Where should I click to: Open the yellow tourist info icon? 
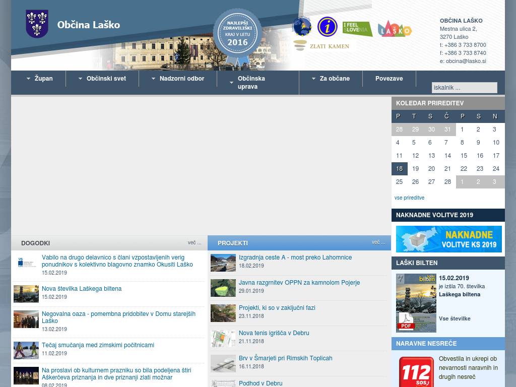point(327,27)
